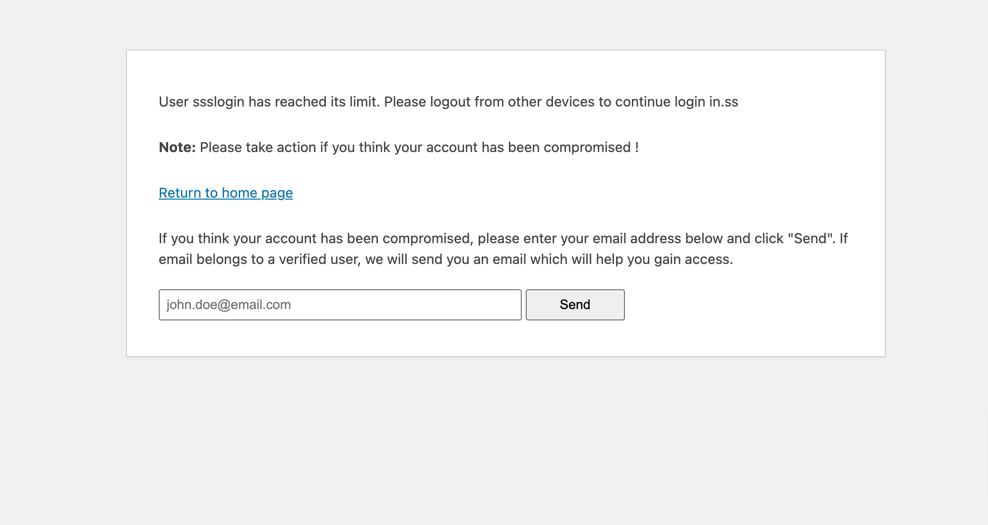Submit the email form with Send
988x525 pixels.
click(575, 305)
